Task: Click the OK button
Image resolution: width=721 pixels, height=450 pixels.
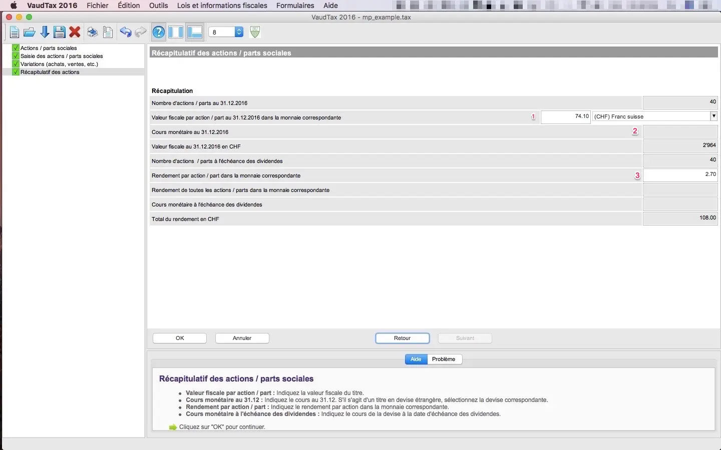Action: tap(180, 338)
